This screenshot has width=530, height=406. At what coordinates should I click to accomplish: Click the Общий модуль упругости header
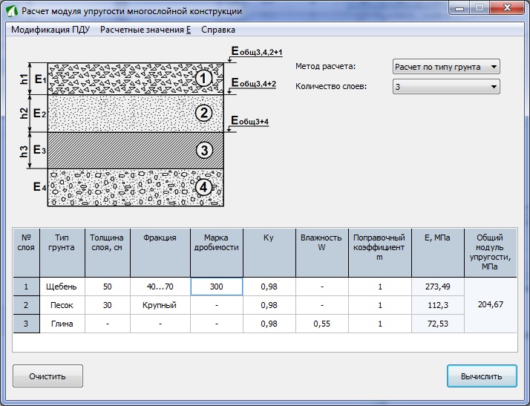491,252
